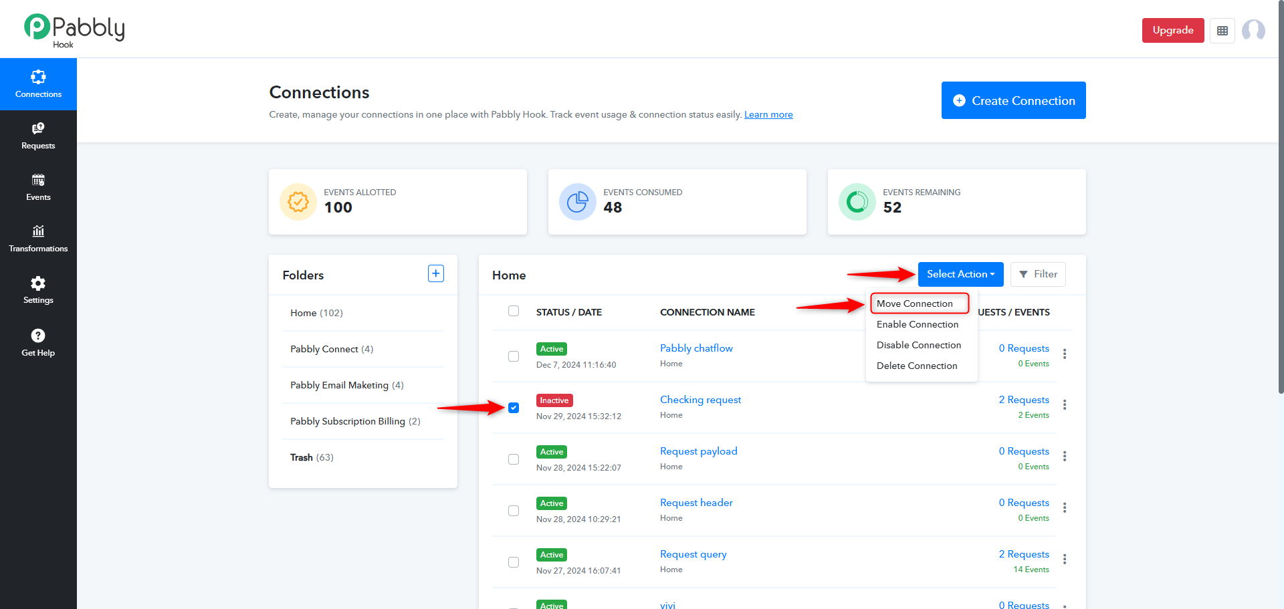1284x609 pixels.
Task: Click the 14 Events count
Action: click(x=1031, y=570)
